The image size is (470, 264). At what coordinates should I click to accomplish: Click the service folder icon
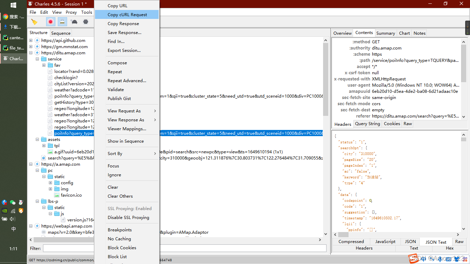[44, 59]
